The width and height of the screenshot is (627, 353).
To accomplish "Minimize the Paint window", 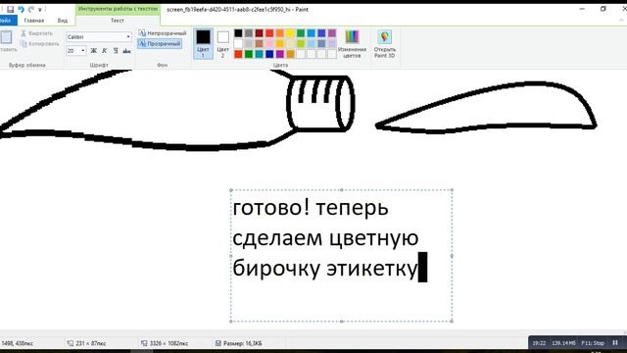I will pyautogui.click(x=582, y=9).
